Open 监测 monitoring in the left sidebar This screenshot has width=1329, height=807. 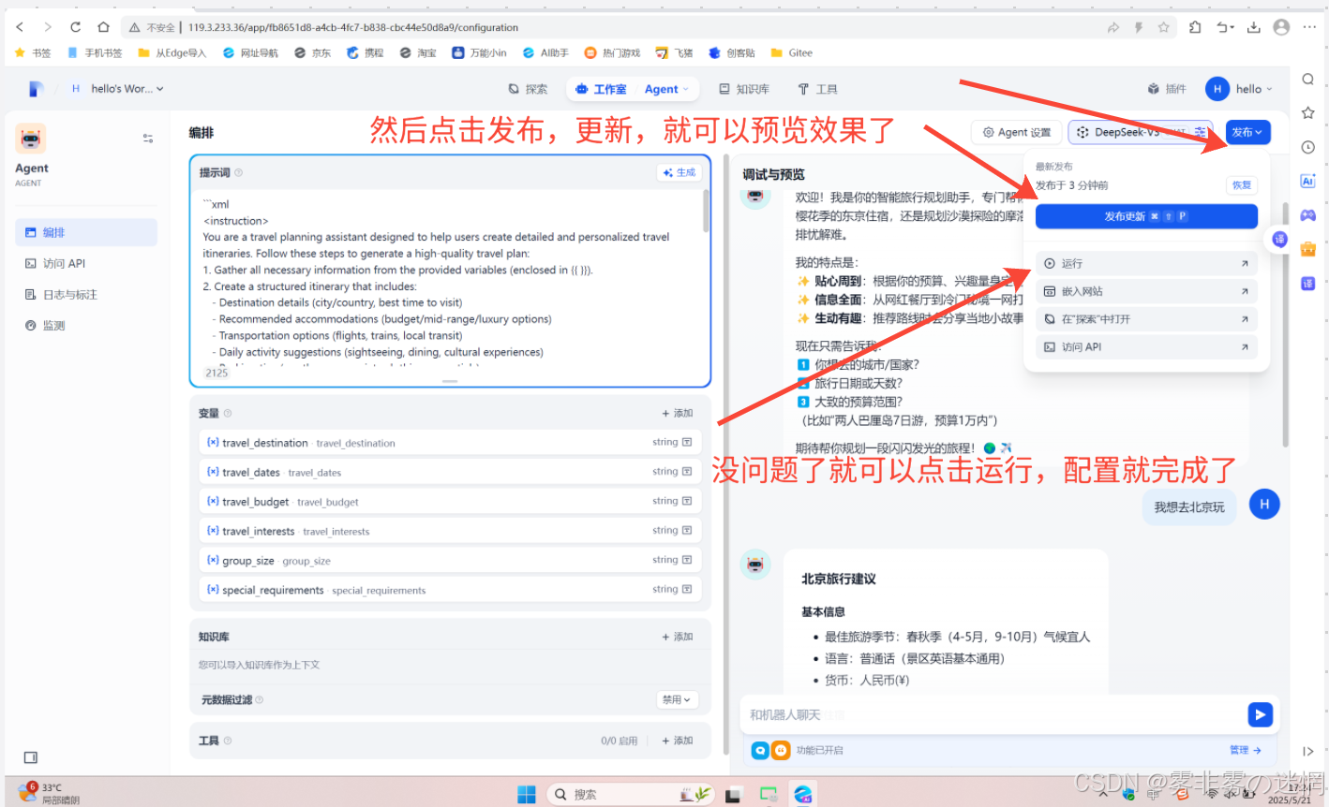pos(86,325)
